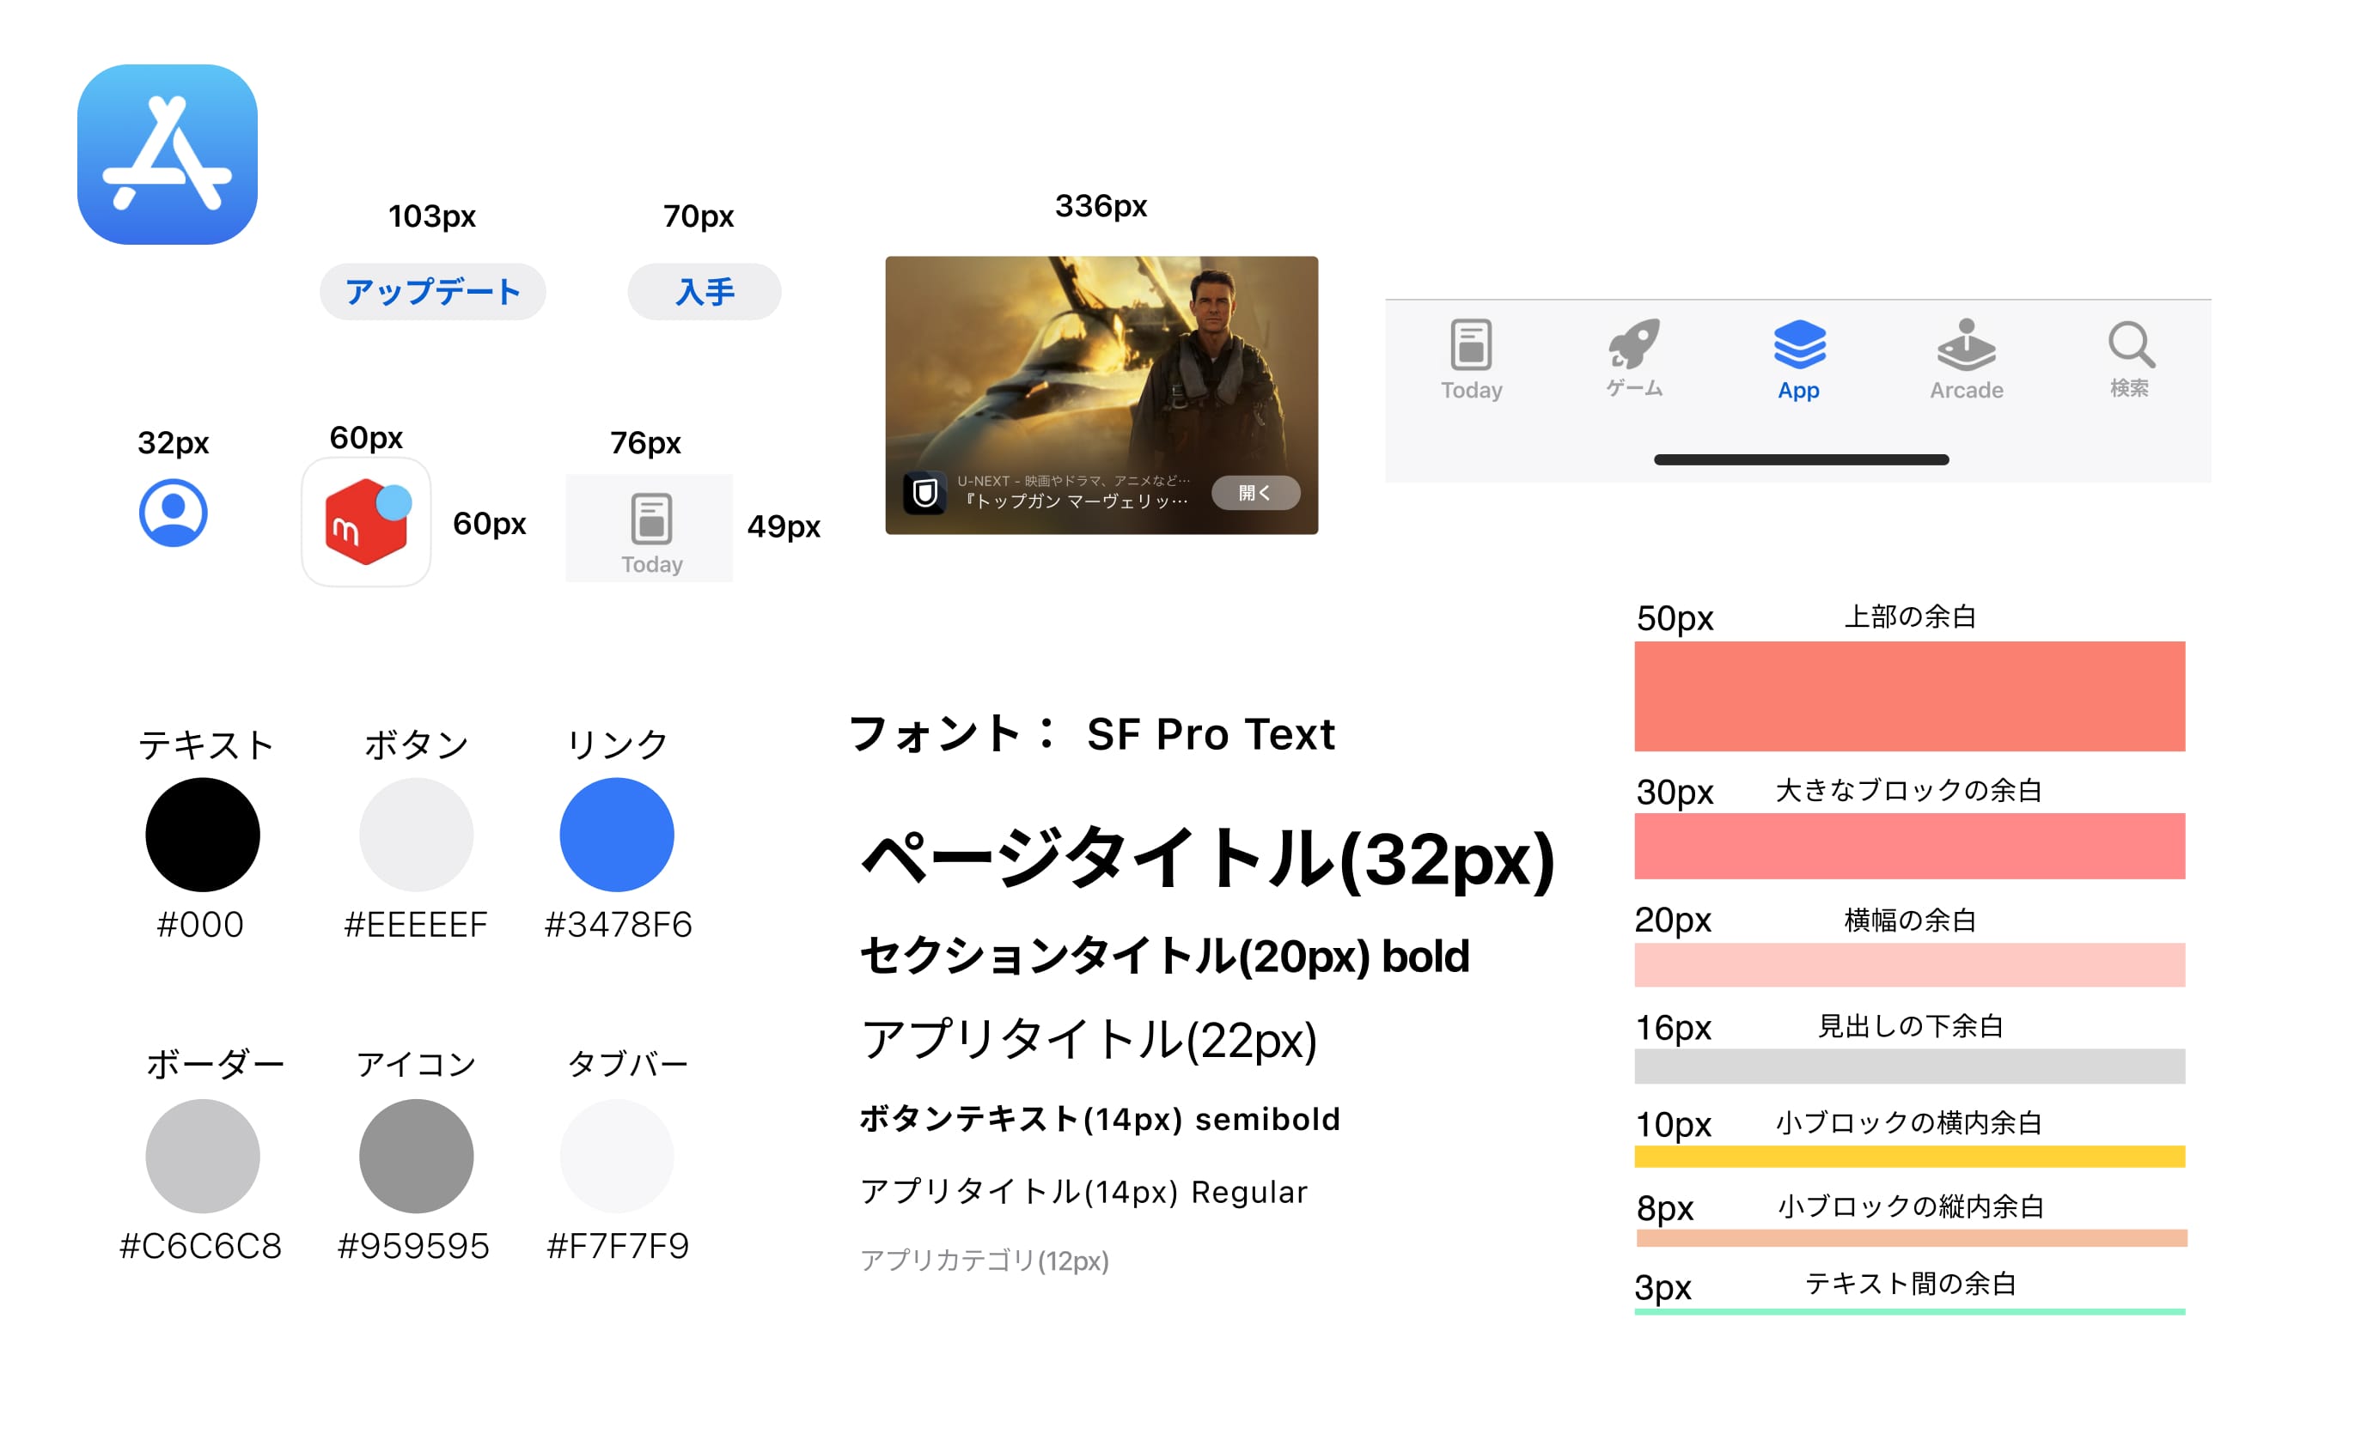Select the #3478F6 link color swatch
The height and width of the screenshot is (1434, 2355).
[x=618, y=834]
